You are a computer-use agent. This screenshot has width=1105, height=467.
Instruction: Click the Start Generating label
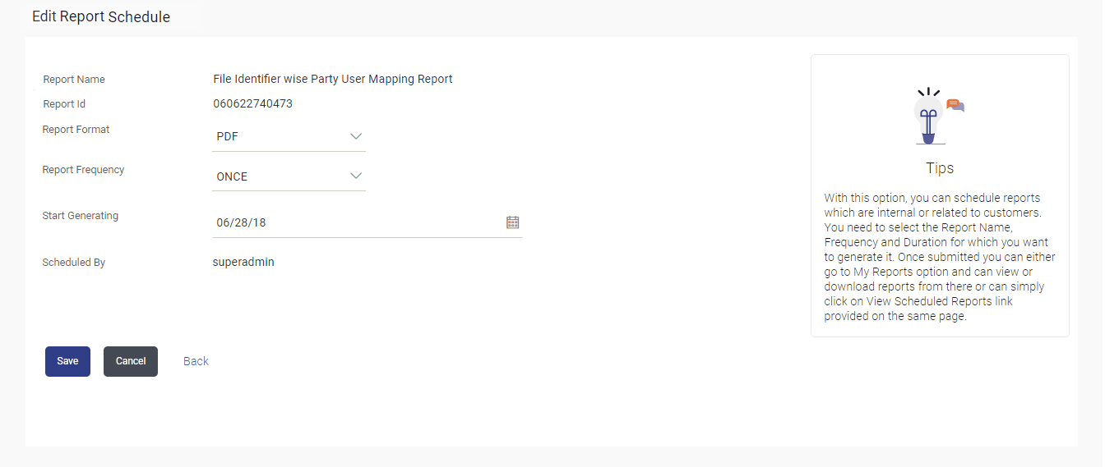[81, 216]
